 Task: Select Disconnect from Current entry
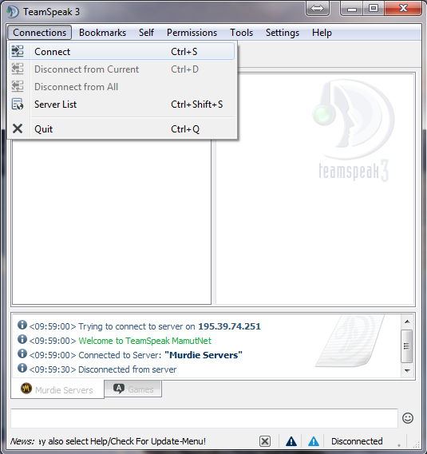(121, 69)
